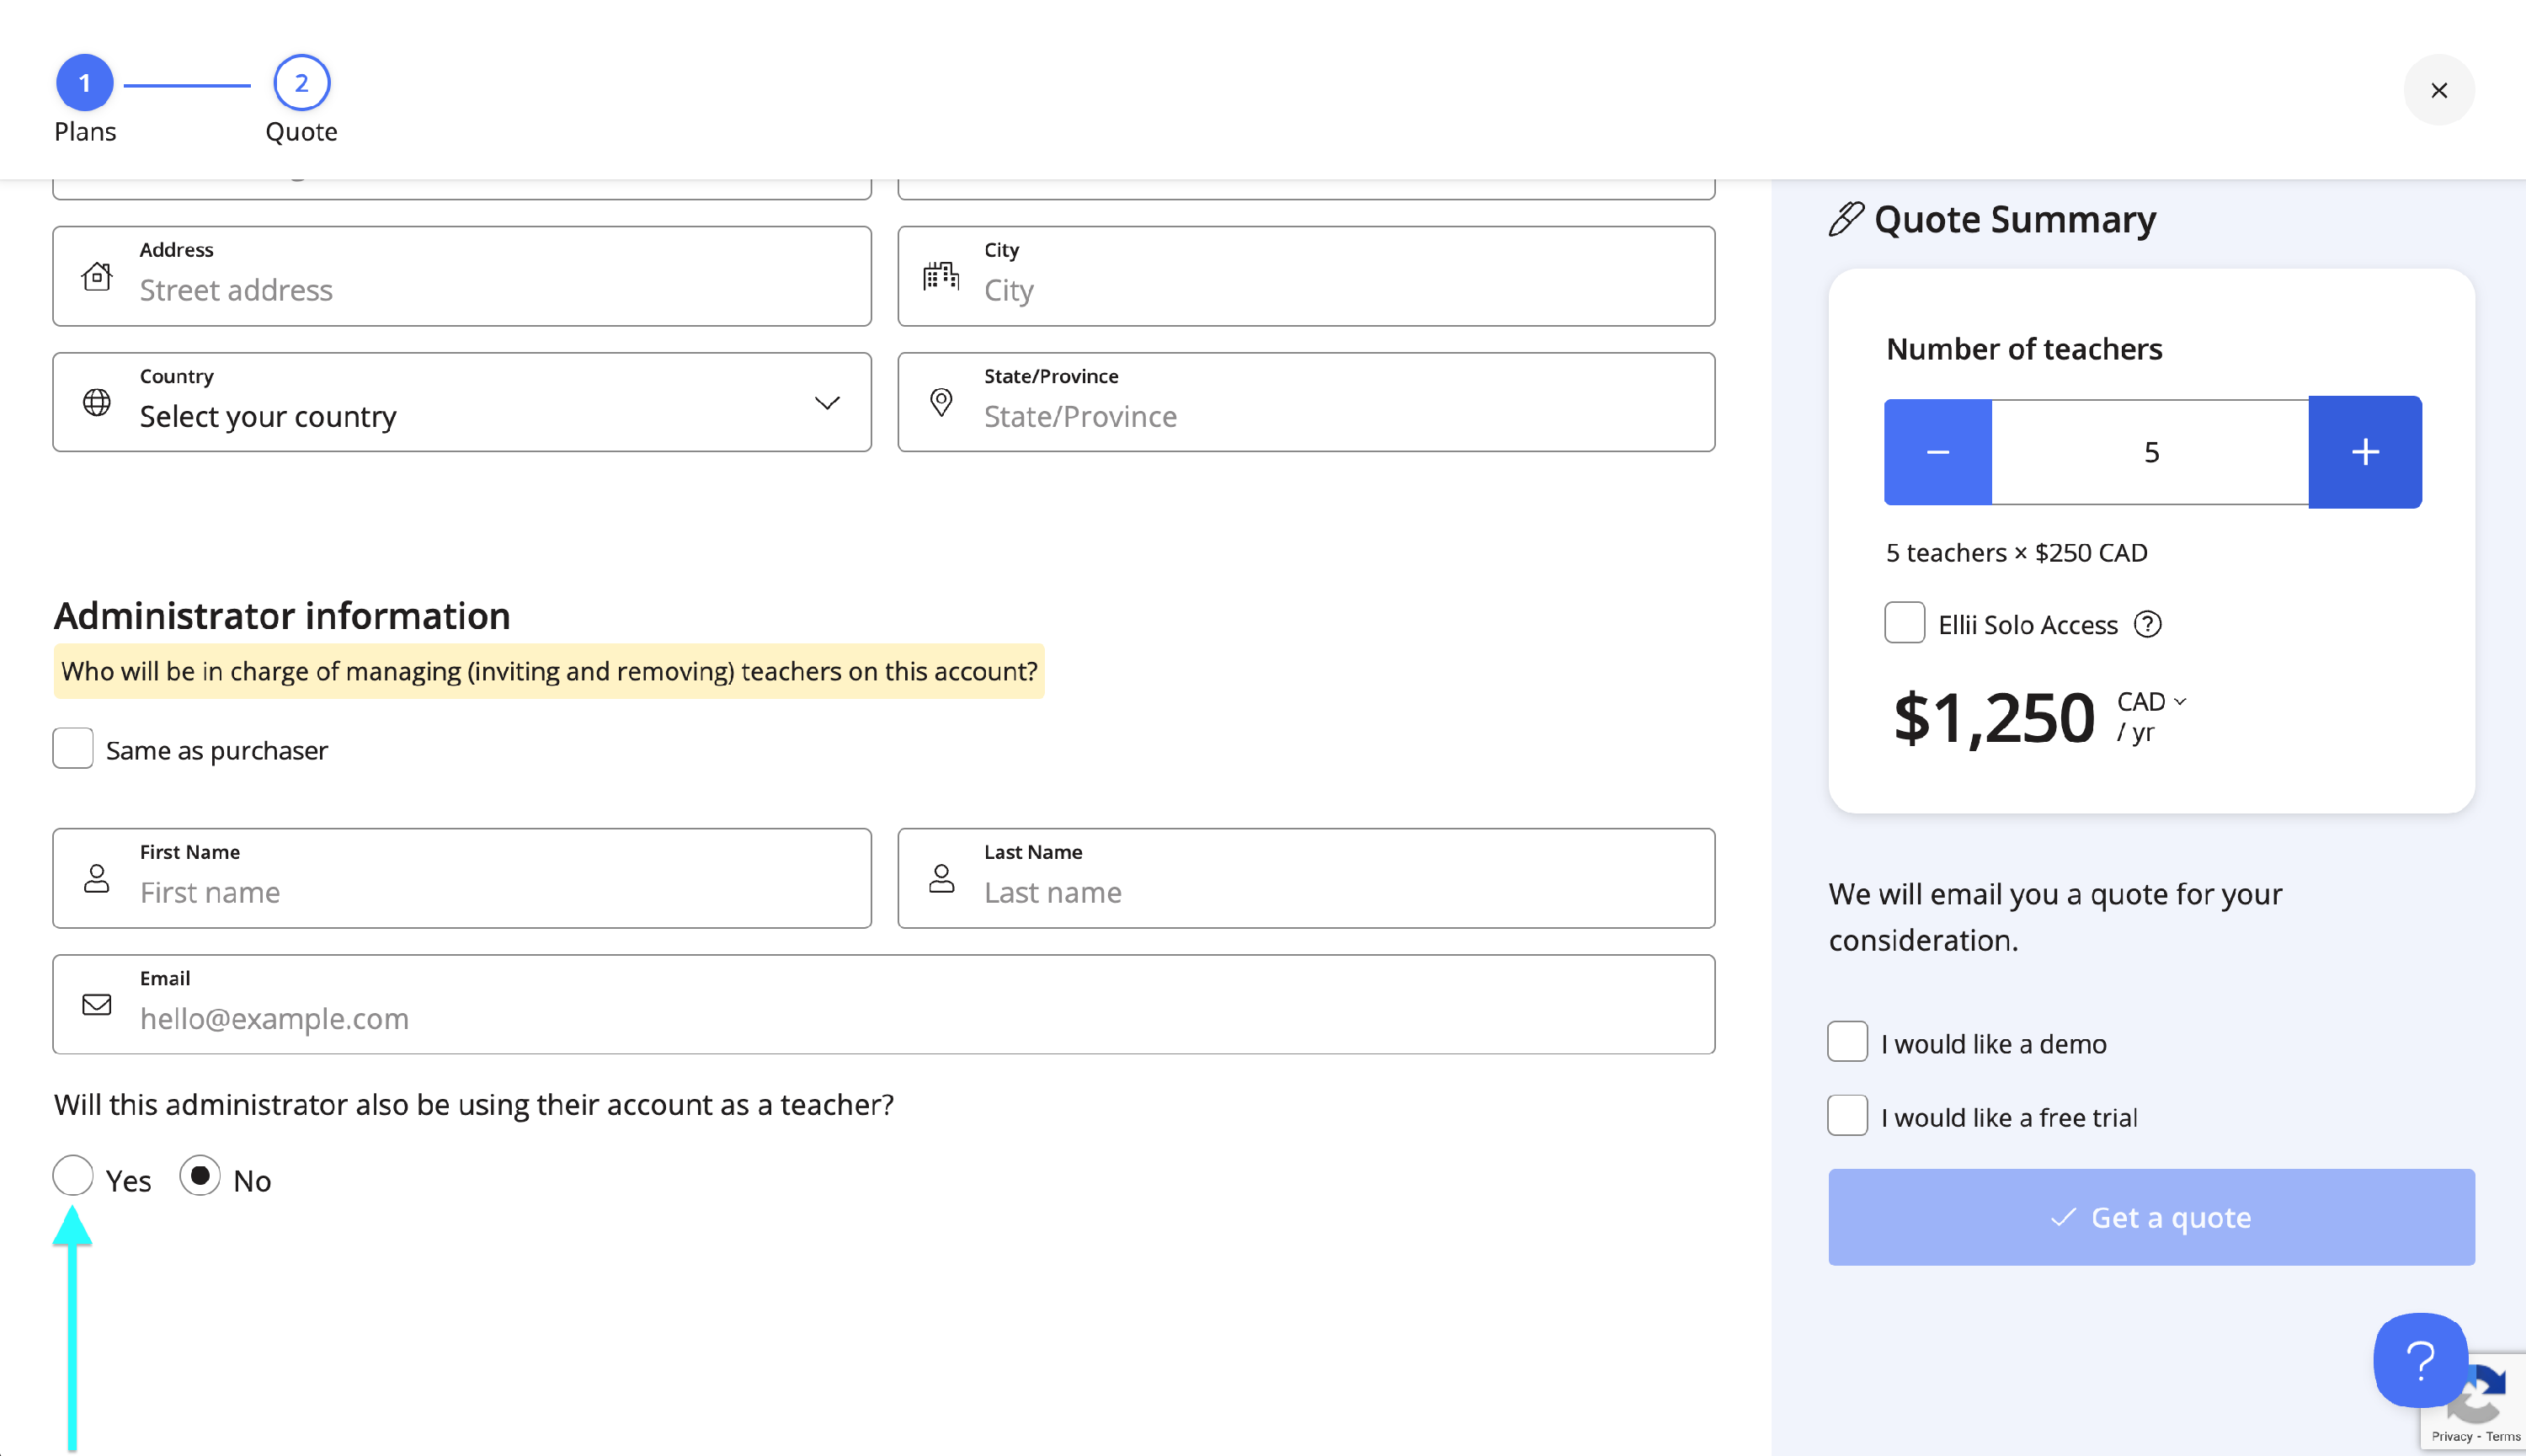Open the blue help chat bubble
This screenshot has width=2526, height=1456.
(x=2419, y=1360)
